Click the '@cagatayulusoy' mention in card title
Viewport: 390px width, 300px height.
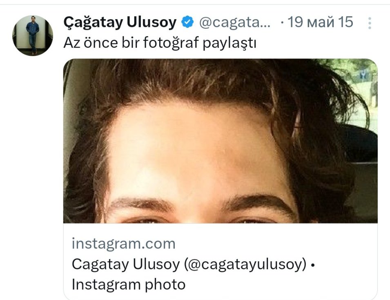[245, 264]
